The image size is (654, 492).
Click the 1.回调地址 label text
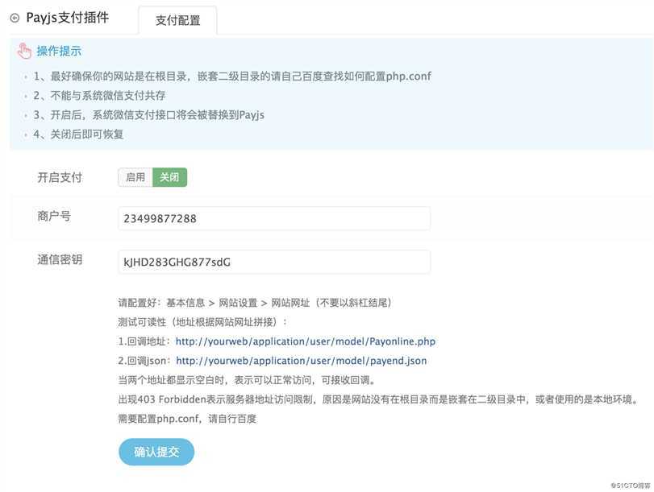(x=144, y=341)
